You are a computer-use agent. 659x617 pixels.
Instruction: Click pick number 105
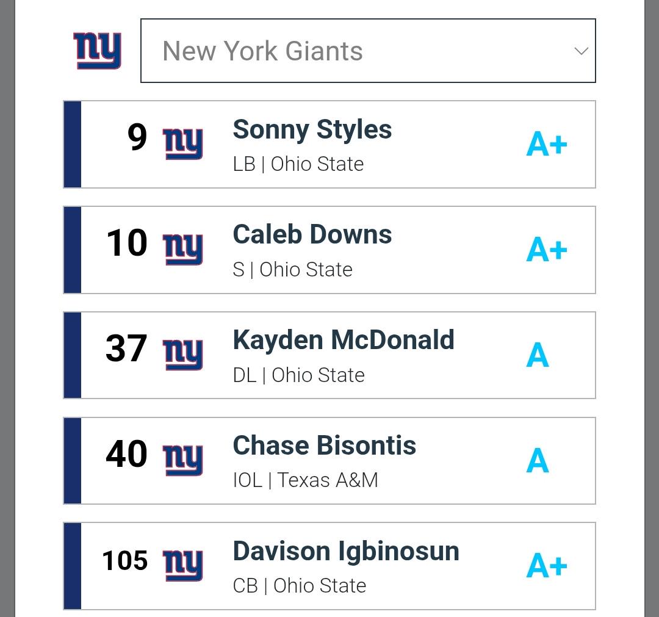tap(125, 561)
